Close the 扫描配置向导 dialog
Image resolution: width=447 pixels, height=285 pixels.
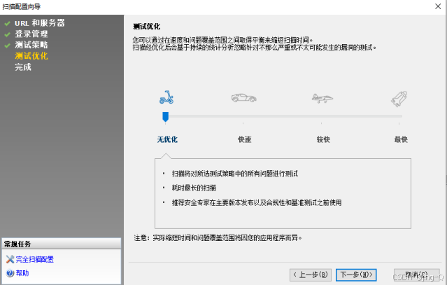[x=438, y=6]
